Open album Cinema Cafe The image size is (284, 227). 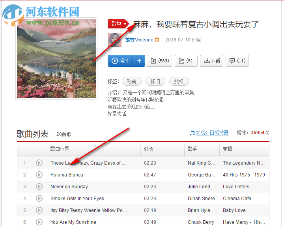[x=237, y=199]
